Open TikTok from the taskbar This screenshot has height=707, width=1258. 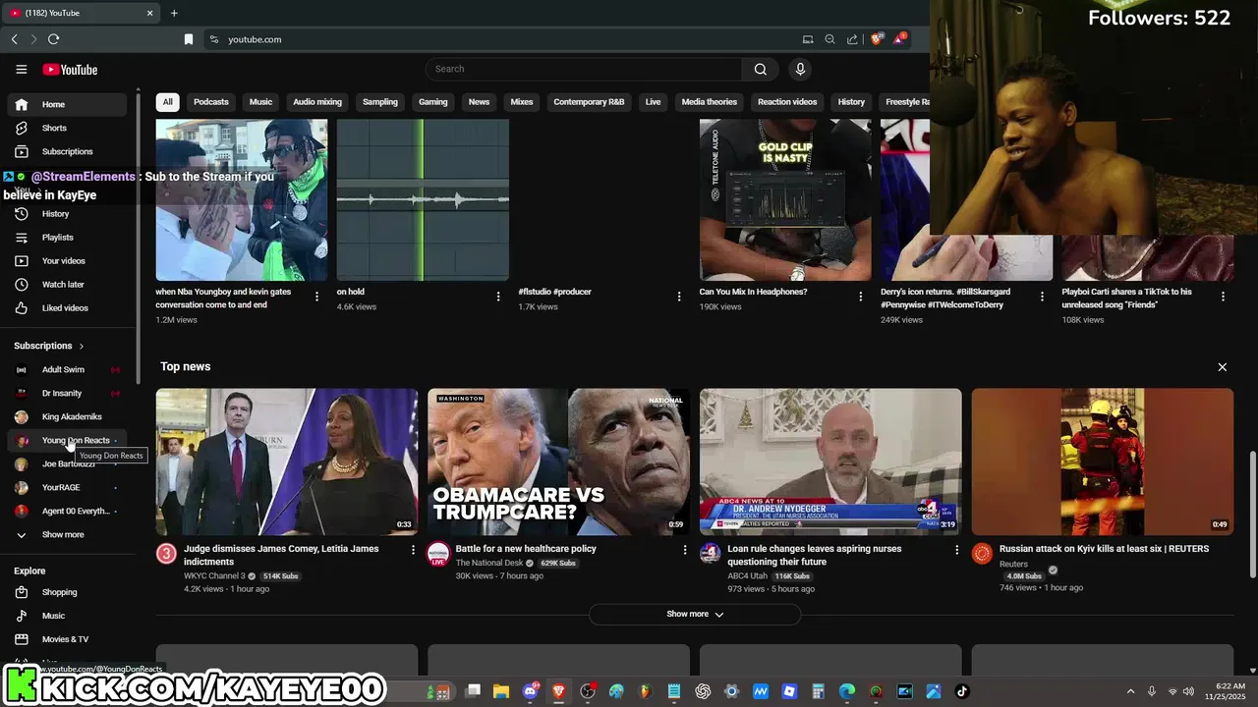pyautogui.click(x=961, y=691)
